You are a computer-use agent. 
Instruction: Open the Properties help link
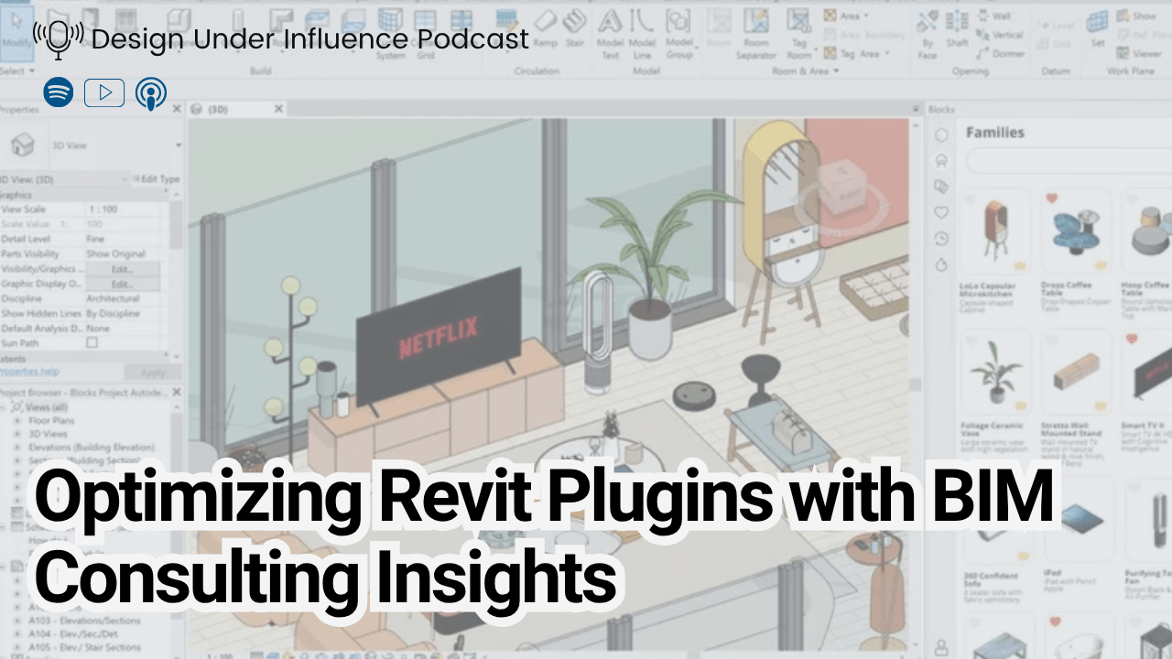click(x=29, y=372)
